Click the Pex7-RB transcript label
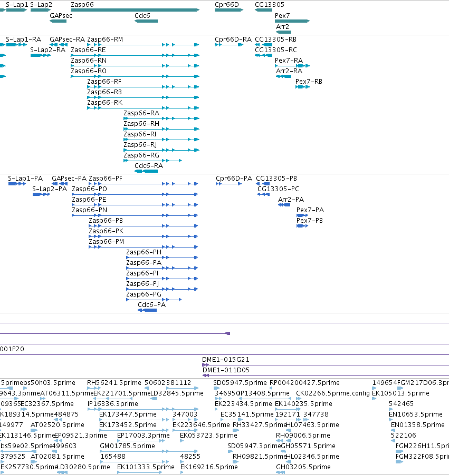Screen dimensions: 449x475 click(x=309, y=82)
